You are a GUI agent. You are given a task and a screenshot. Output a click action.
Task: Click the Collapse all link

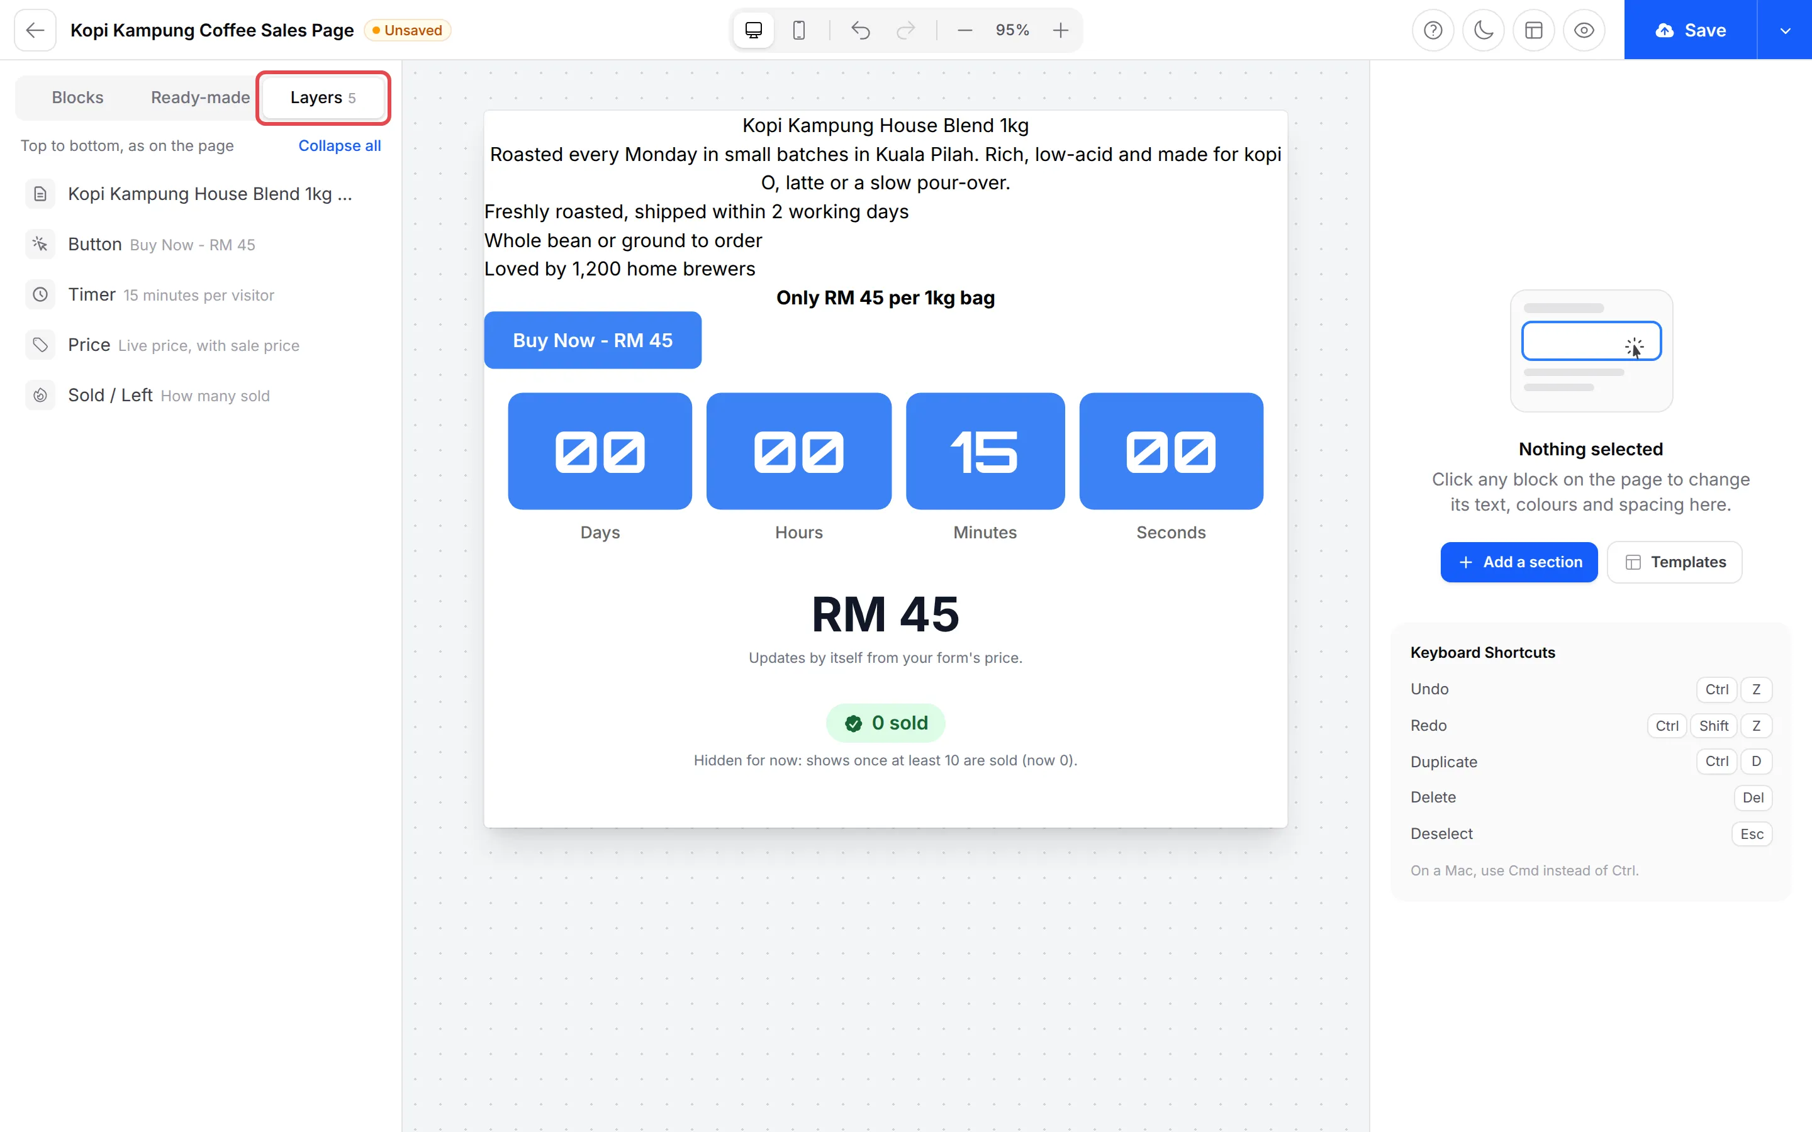339,145
